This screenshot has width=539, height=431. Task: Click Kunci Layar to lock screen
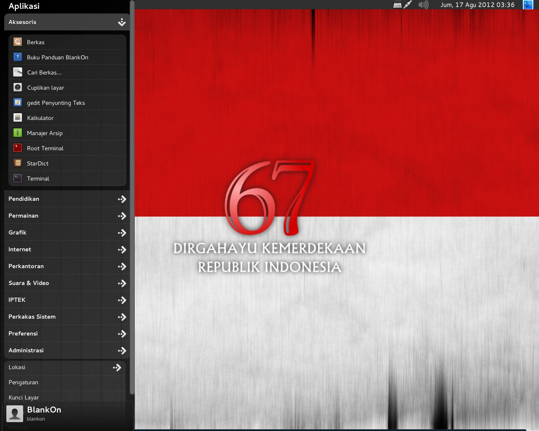(x=24, y=397)
